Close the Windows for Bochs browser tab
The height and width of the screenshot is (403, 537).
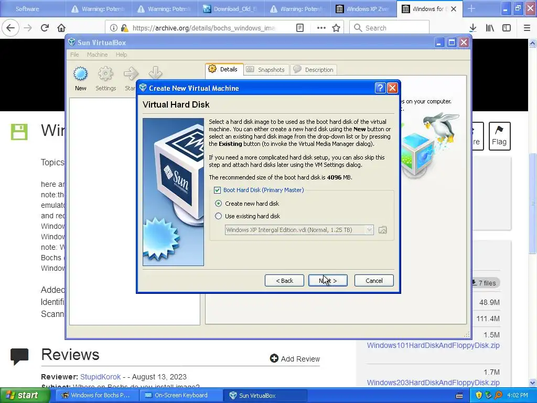pyautogui.click(x=454, y=9)
